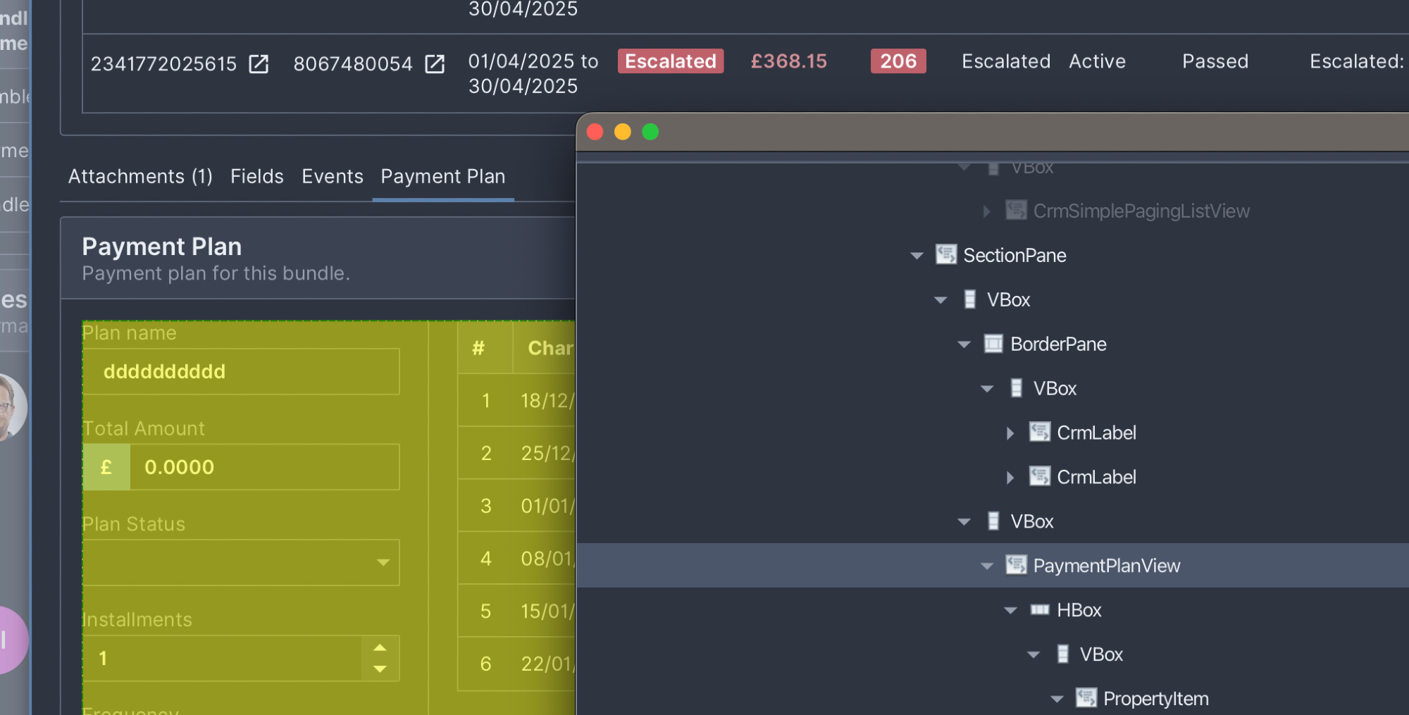Screen dimensions: 1409x715
Task: Click the Plan name text field
Action: tap(241, 372)
